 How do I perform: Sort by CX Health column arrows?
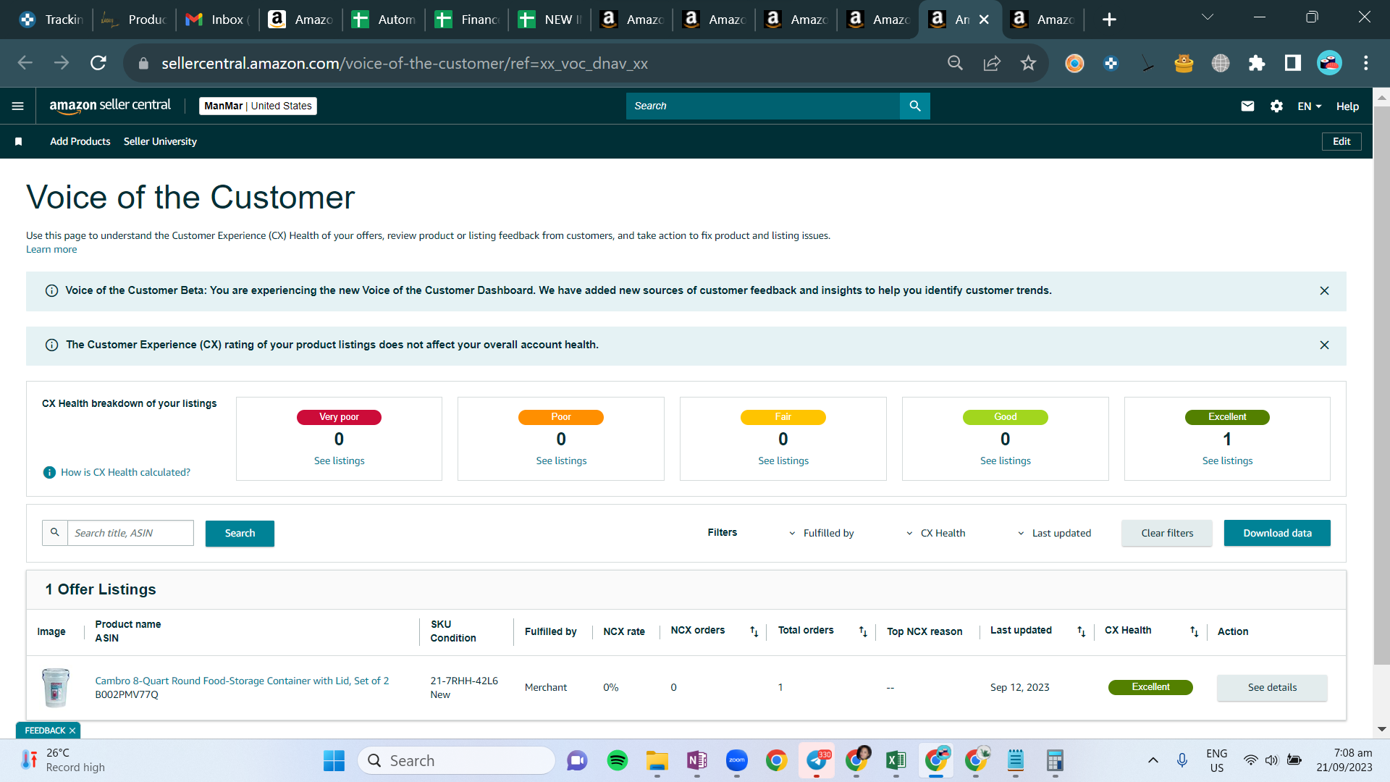pos(1194,631)
